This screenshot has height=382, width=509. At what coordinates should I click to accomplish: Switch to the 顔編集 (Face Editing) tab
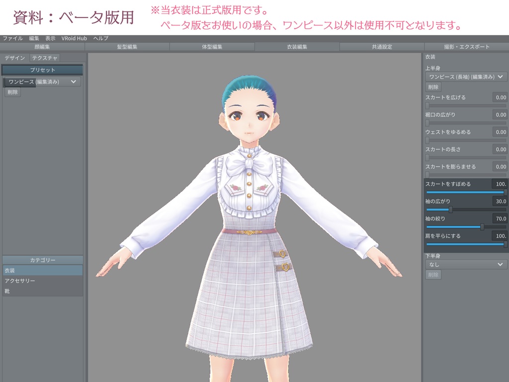[43, 46]
